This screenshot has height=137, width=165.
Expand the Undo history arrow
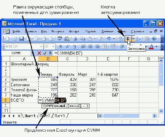[114, 39]
